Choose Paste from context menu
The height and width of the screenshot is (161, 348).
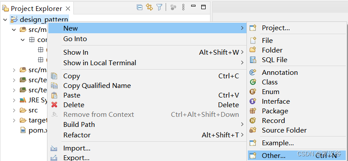coord(147,95)
